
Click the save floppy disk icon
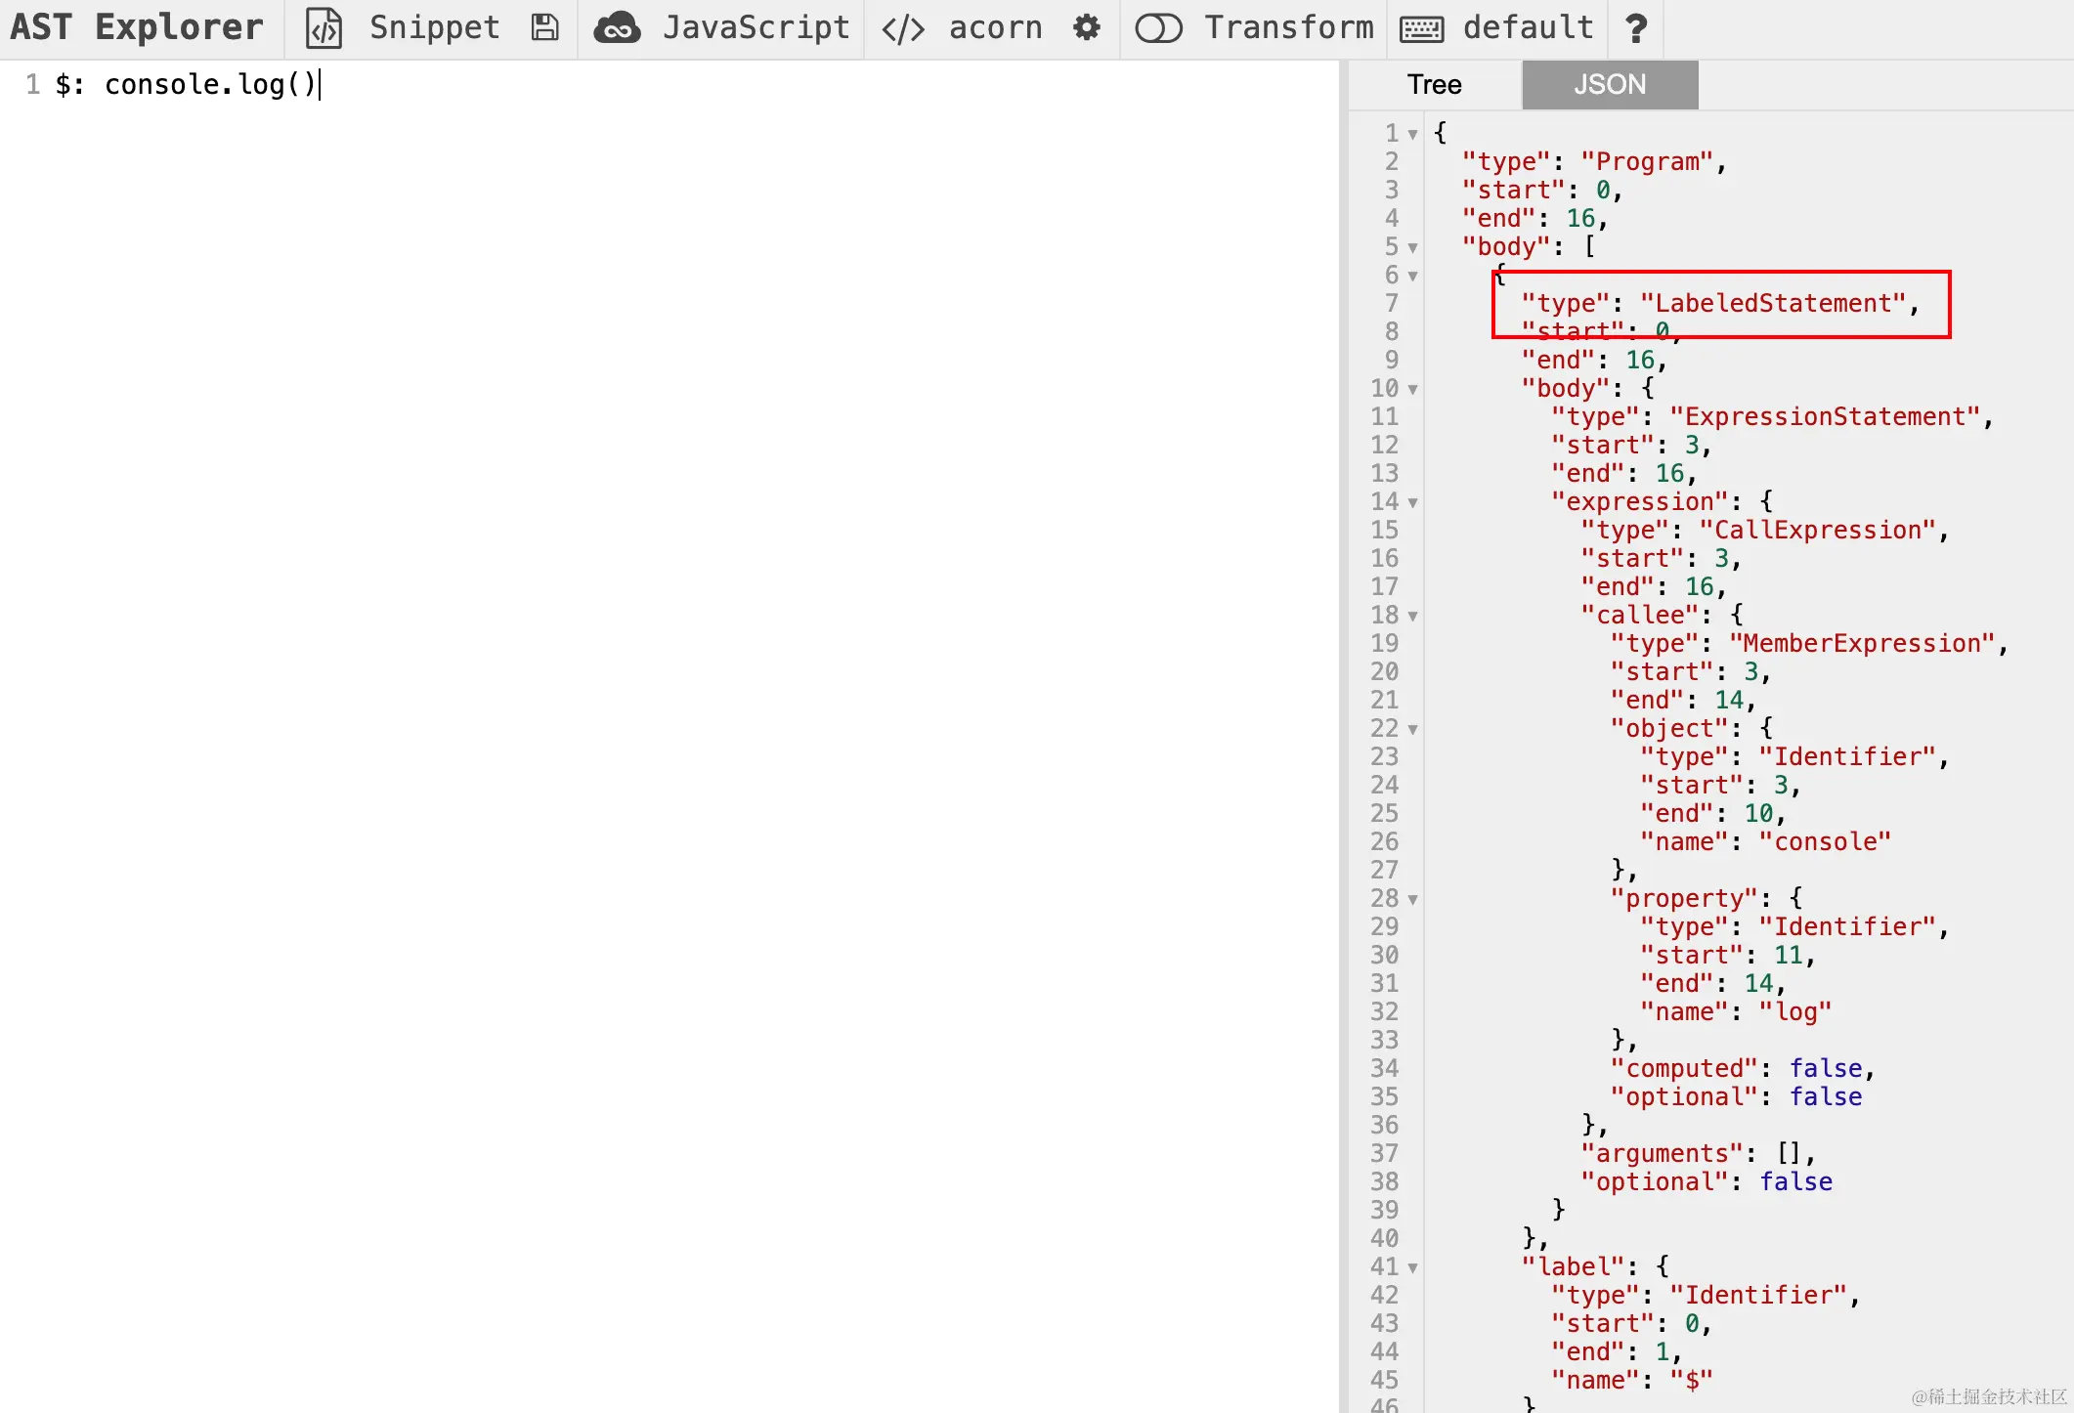[x=544, y=28]
